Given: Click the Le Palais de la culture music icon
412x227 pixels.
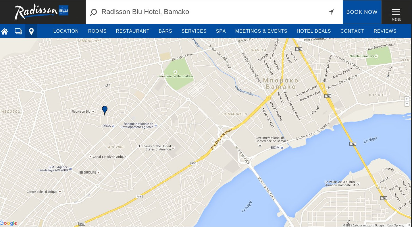Looking at the screenshot, I should [358, 183].
